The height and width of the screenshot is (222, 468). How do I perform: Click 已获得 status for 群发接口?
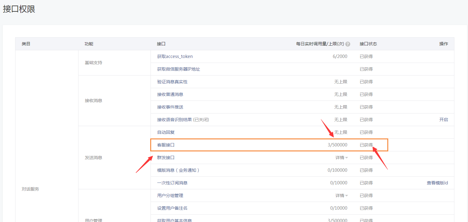(366, 158)
